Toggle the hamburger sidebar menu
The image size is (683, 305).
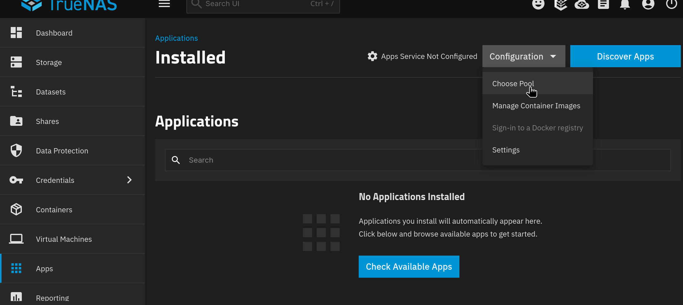click(x=164, y=4)
